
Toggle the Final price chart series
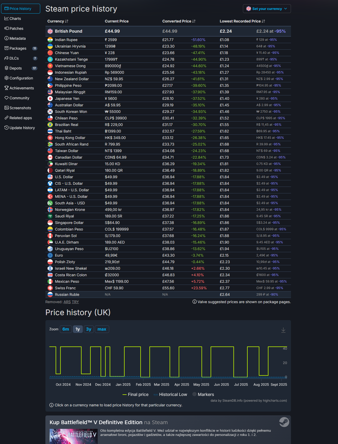click(135, 394)
